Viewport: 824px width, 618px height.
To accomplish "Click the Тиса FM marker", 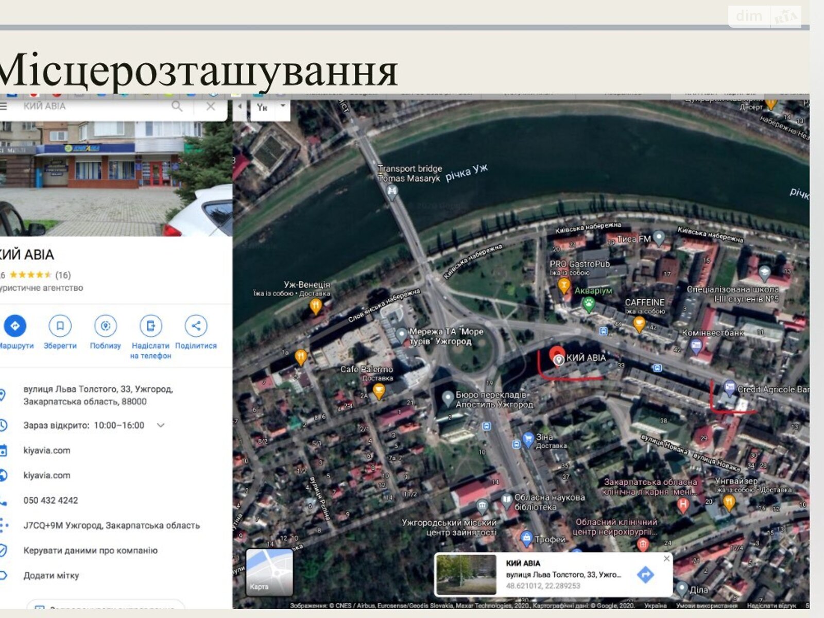I will tap(659, 238).
